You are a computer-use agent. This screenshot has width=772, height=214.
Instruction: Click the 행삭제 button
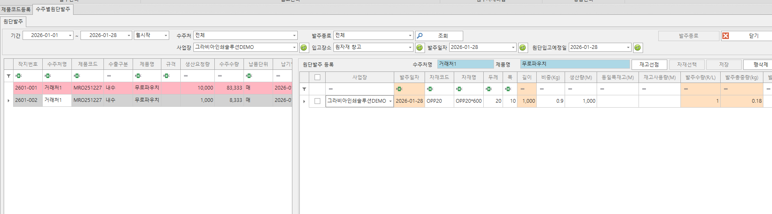(x=758, y=64)
